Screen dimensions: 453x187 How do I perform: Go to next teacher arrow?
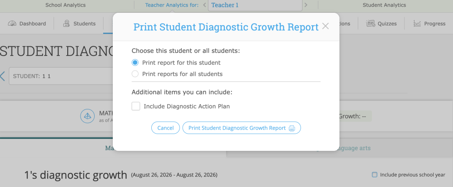[306, 5]
